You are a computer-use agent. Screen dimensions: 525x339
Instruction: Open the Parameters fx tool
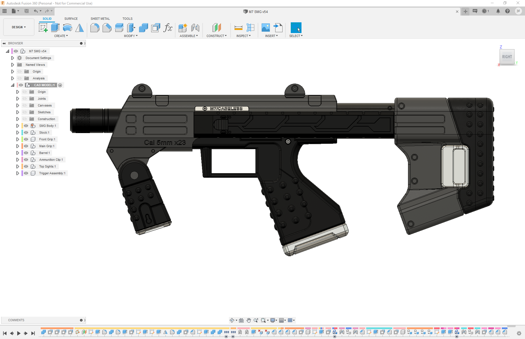(168, 28)
